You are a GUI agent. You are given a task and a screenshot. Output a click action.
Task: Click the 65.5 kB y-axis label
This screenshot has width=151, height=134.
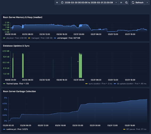click(x=6, y=62)
